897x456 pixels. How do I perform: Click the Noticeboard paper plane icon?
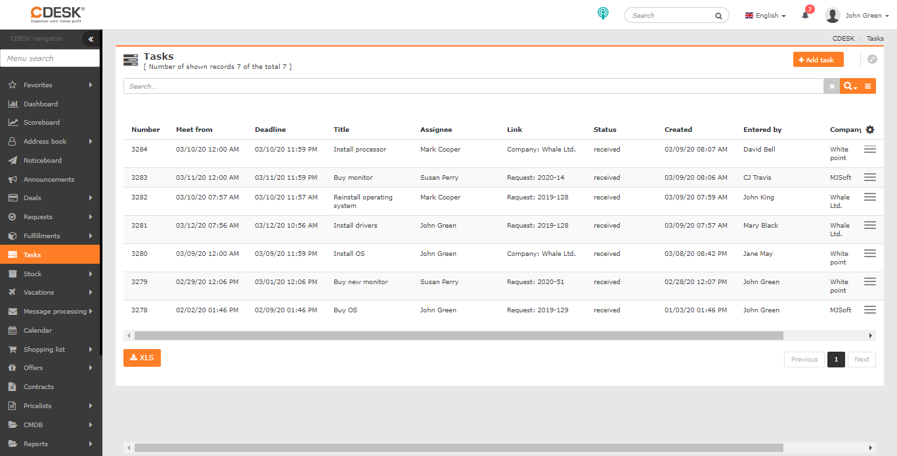point(12,160)
